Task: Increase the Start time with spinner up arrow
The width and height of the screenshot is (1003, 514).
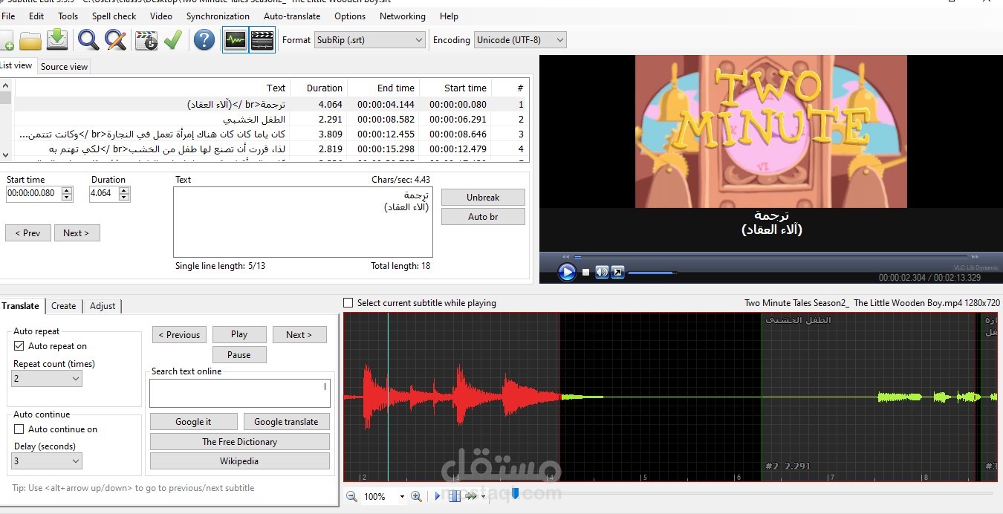Action: pyautogui.click(x=68, y=190)
